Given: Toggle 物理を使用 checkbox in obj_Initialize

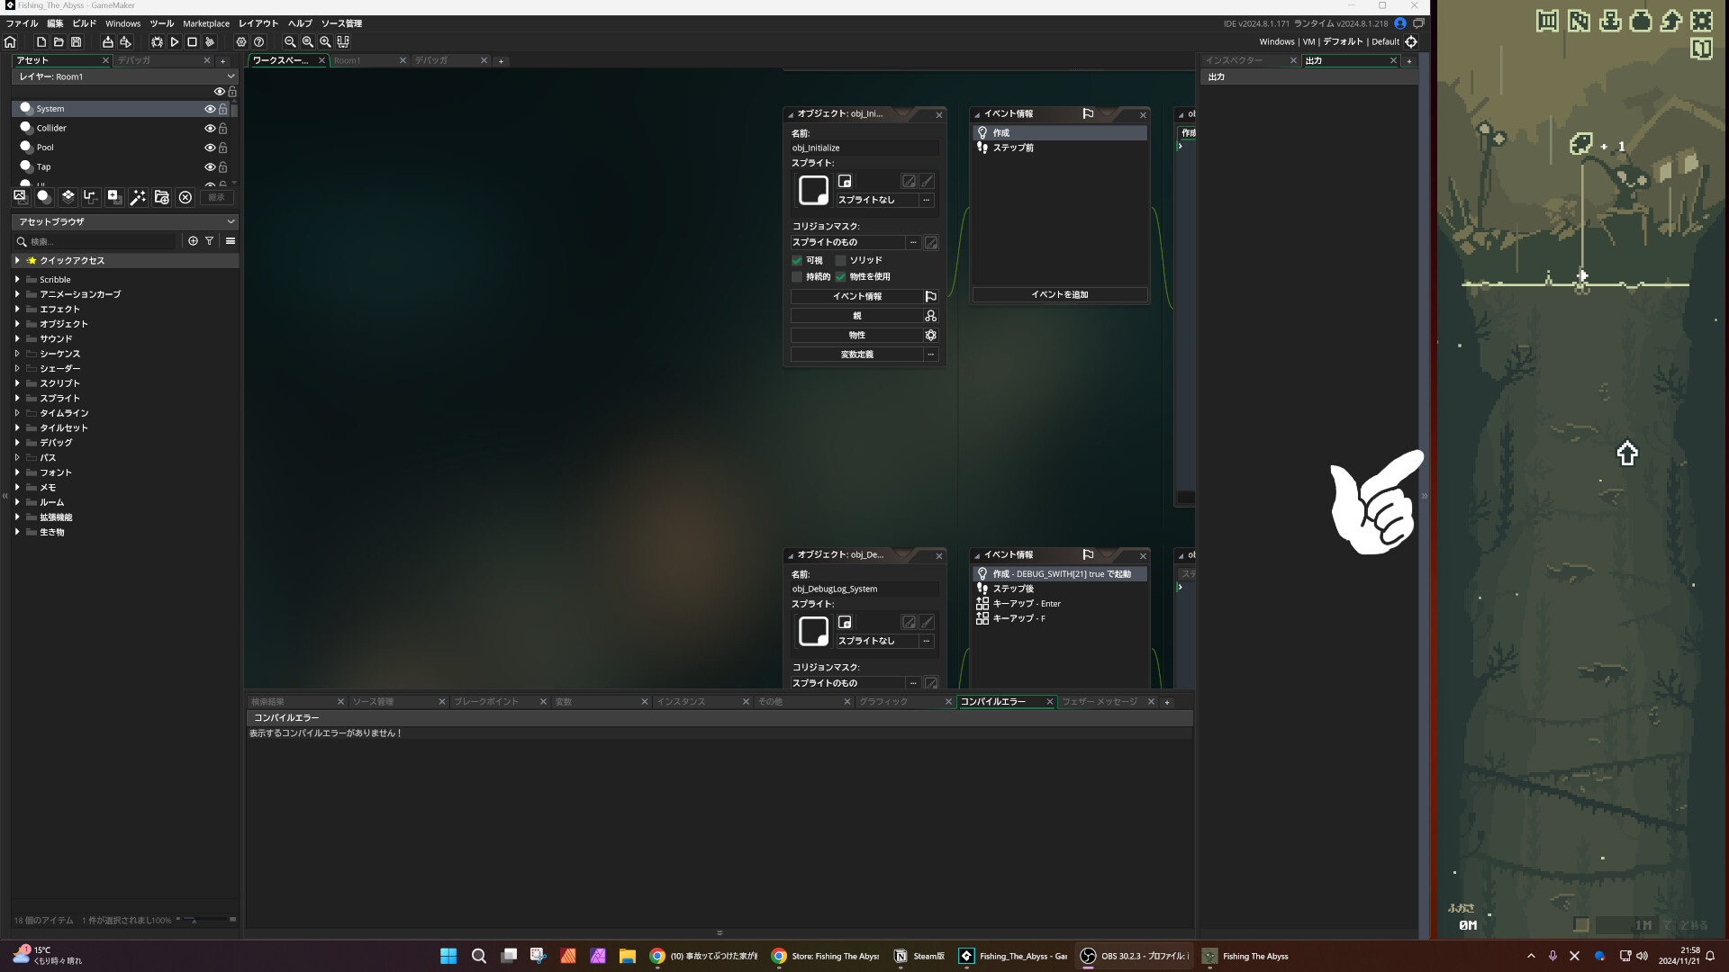Looking at the screenshot, I should click(x=843, y=275).
